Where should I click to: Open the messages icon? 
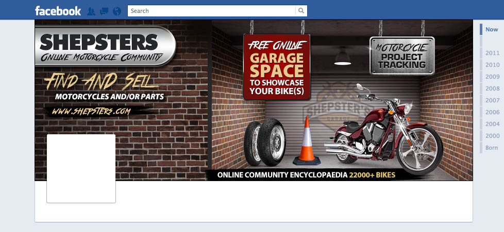104,11
